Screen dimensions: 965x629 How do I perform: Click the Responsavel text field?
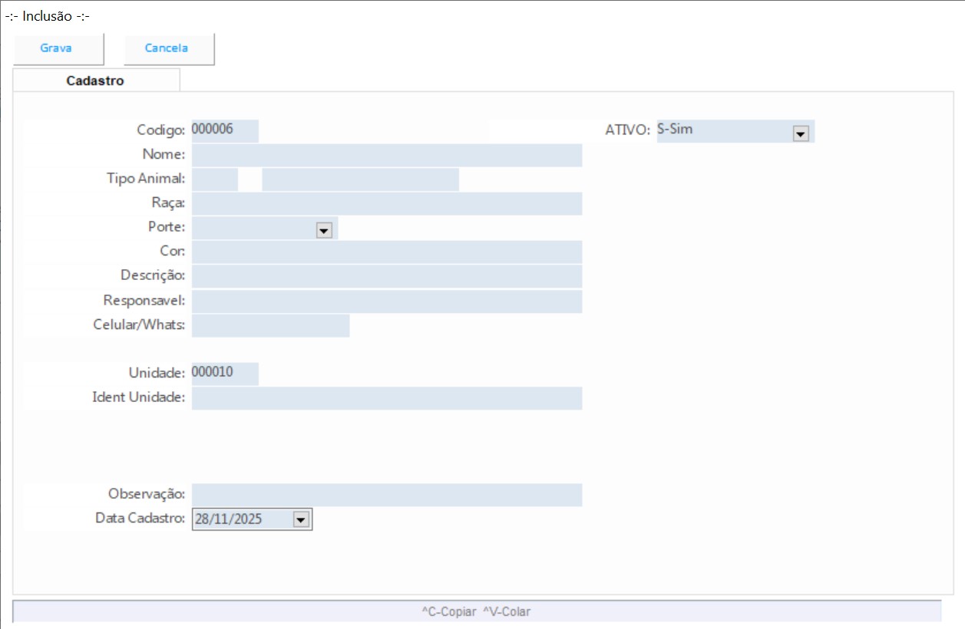pyautogui.click(x=386, y=301)
